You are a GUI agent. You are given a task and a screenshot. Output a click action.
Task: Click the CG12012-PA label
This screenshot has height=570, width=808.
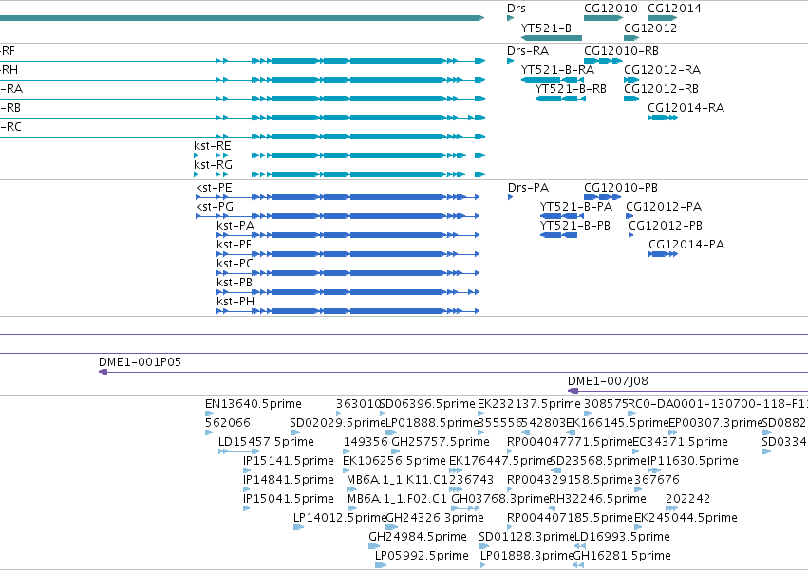pos(664,207)
